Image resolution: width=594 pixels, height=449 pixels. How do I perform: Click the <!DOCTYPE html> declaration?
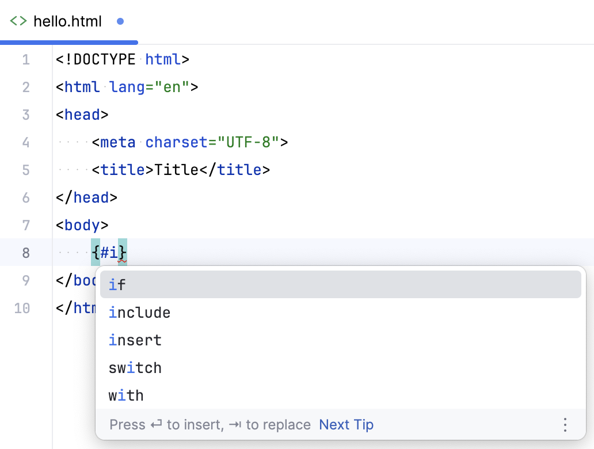[x=122, y=59]
